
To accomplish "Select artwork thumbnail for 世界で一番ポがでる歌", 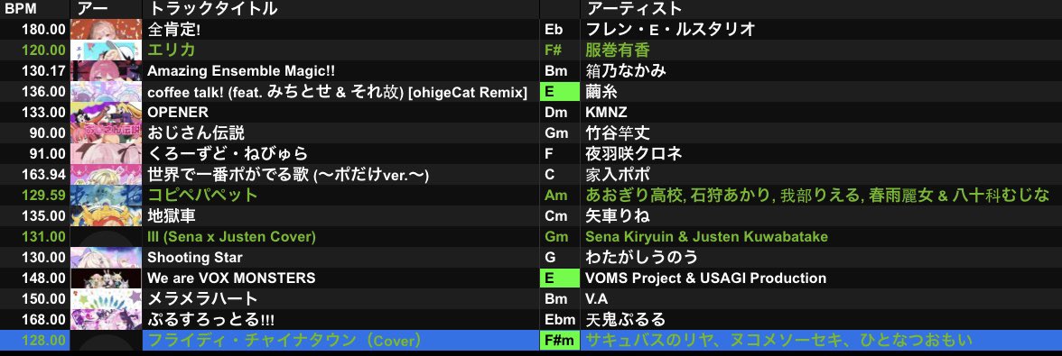I will (x=106, y=174).
